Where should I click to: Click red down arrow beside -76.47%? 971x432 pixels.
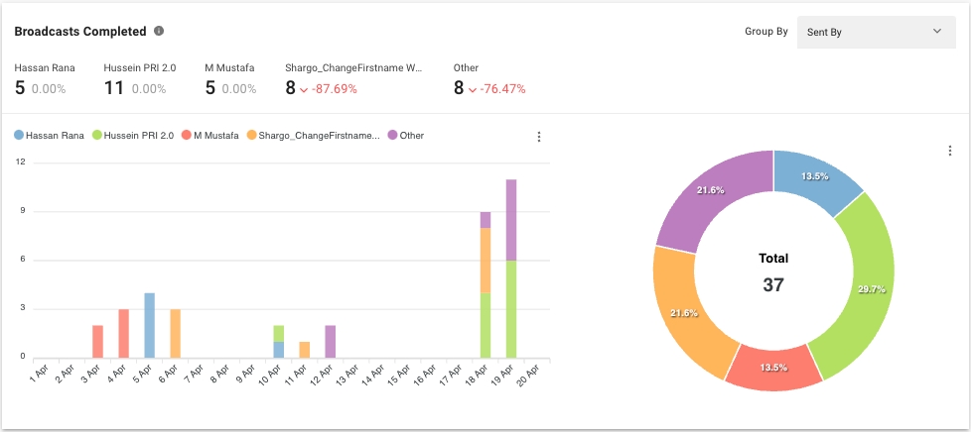[473, 89]
